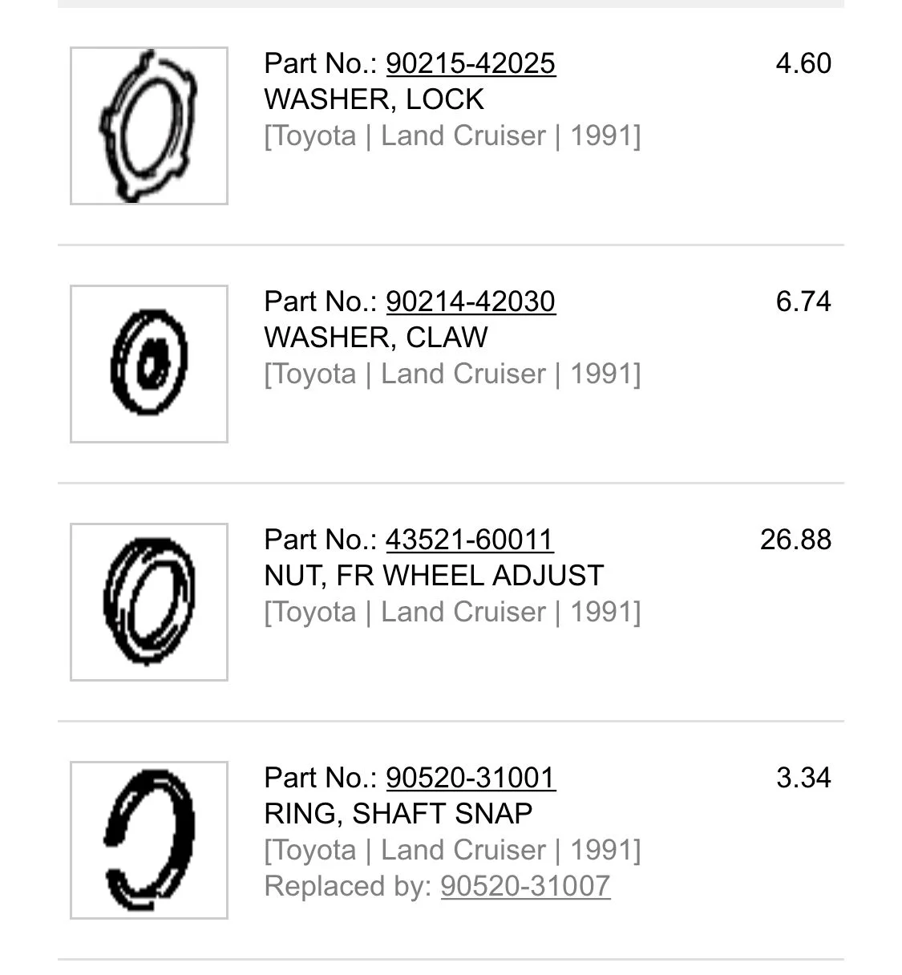Click the WASHER, LOCK part name
This screenshot has height=975, width=902.
coord(374,99)
